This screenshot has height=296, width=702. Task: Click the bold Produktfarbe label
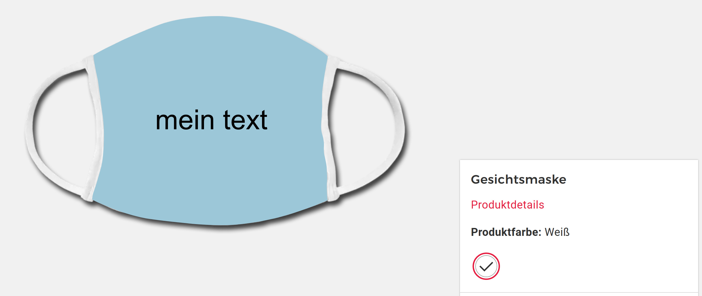pos(506,232)
